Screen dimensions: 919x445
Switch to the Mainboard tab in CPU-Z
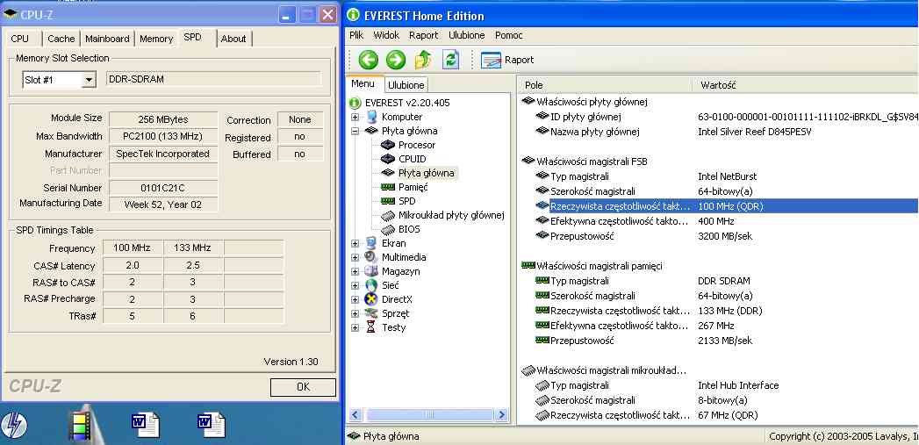tap(107, 39)
